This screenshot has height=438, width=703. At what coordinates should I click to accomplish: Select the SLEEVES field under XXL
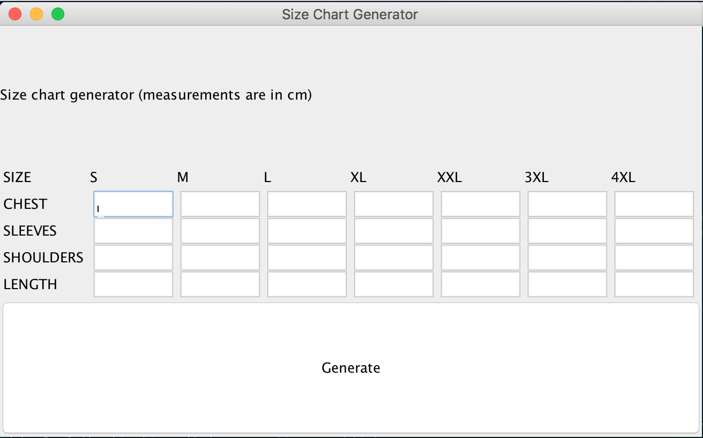(x=481, y=231)
